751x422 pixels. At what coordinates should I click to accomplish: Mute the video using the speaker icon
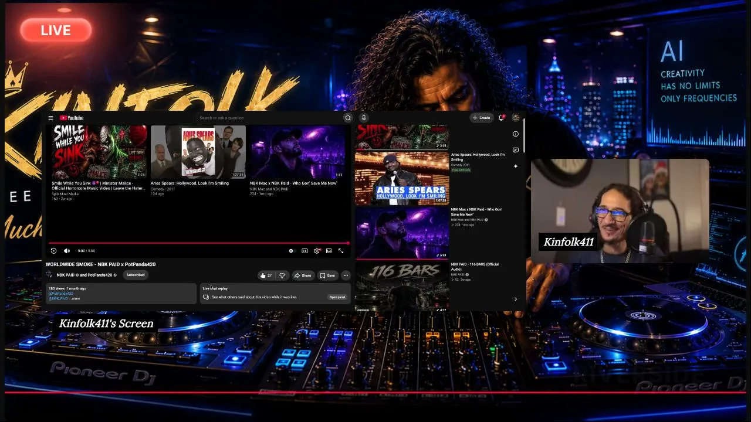(66, 251)
